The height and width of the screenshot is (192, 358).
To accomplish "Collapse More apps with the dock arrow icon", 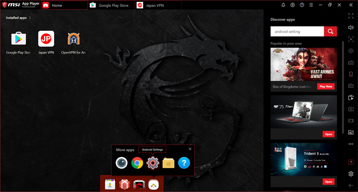I will coord(153,185).
